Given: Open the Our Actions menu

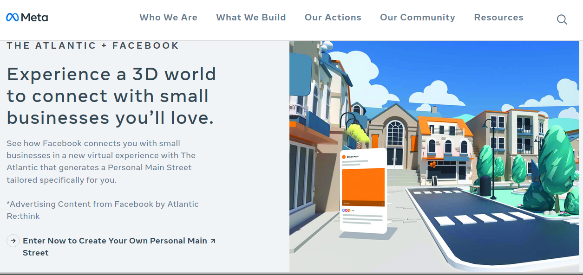Looking at the screenshot, I should tap(333, 18).
